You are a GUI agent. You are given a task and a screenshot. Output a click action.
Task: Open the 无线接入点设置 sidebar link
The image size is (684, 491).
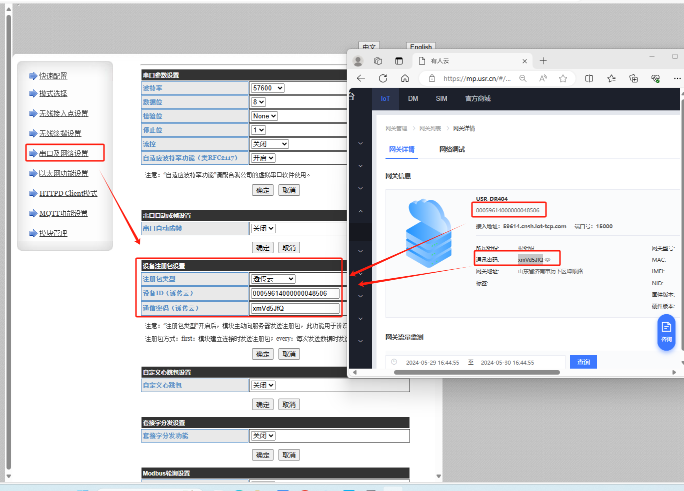63,113
